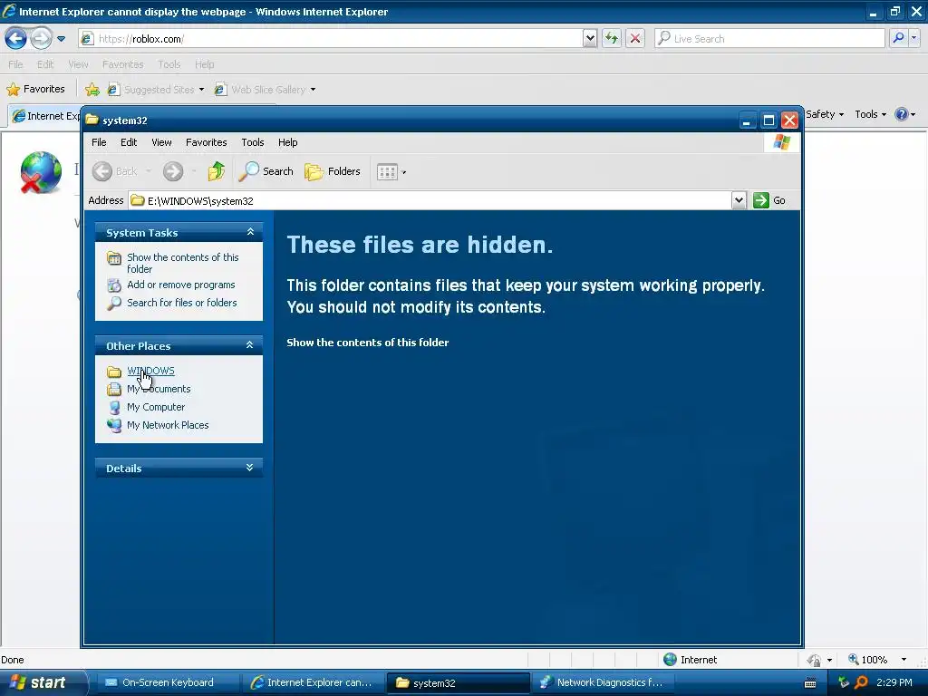Screen dimensions: 928x696
Task: Click the Up folder toolbar icon
Action: point(216,171)
